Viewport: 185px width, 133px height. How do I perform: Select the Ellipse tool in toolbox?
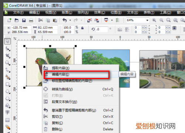point(8,92)
